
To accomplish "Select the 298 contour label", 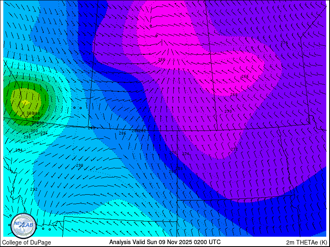I will point(27,137).
